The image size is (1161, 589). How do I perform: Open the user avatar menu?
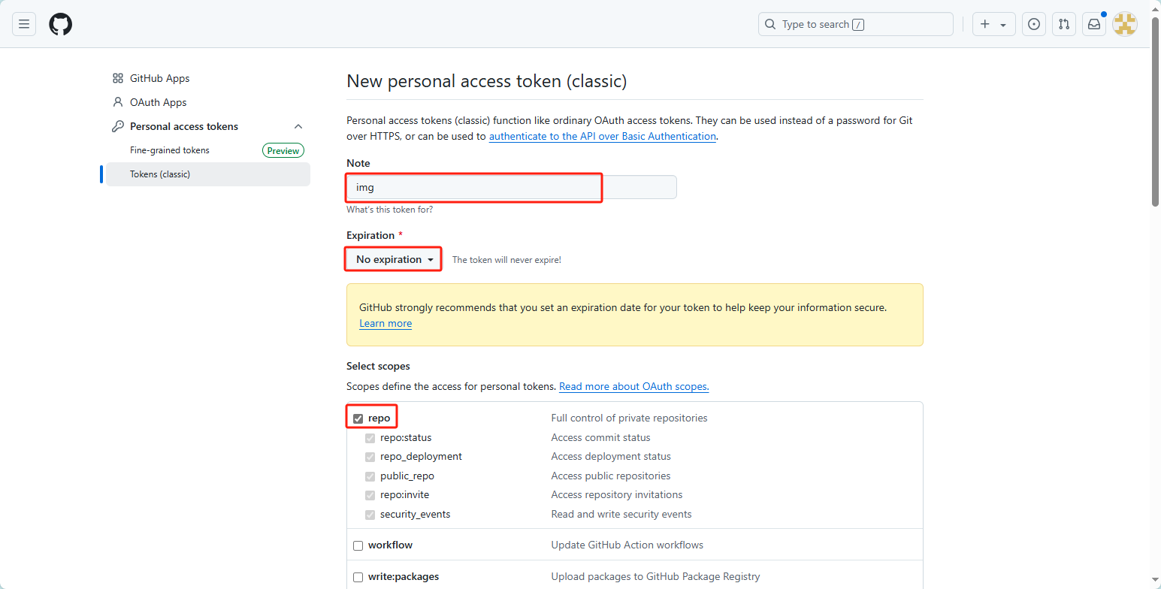1125,24
